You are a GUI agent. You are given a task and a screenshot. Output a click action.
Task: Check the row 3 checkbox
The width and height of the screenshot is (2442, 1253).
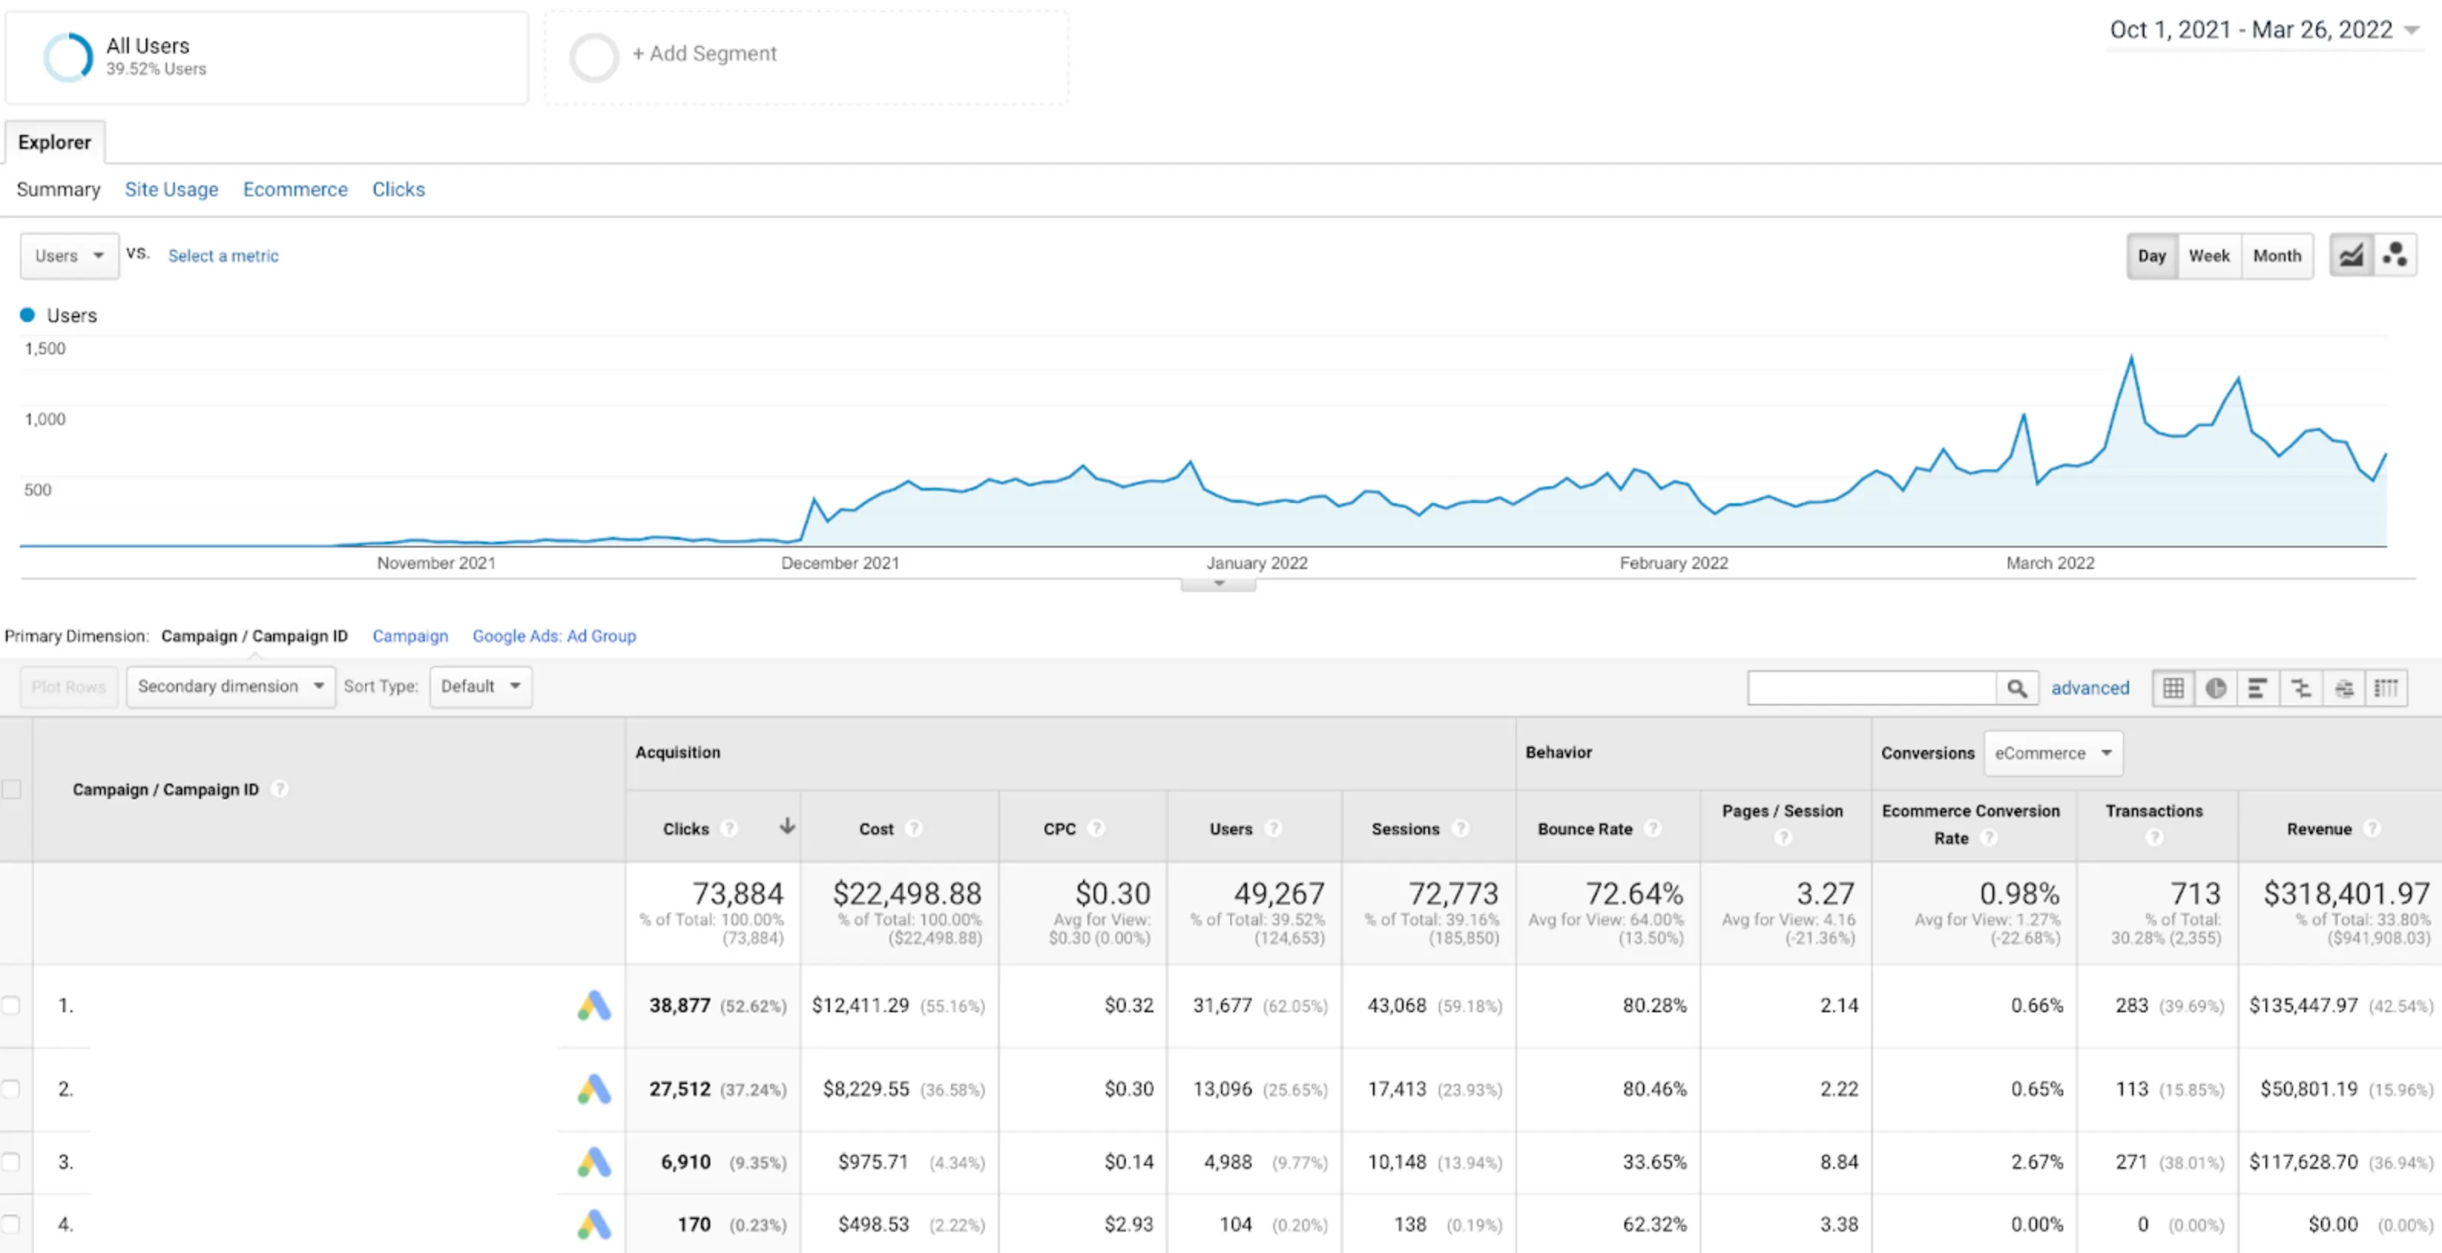[x=11, y=1162]
